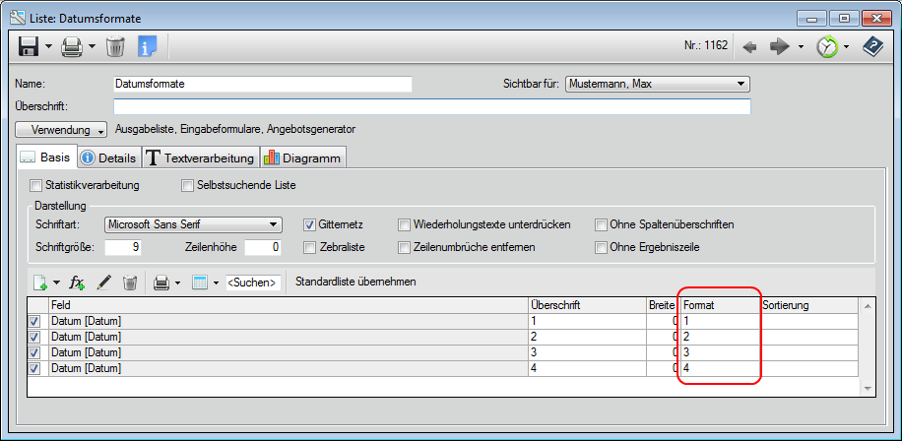Screen dimensions: 902x441
Task: Check Zeilenumbrüche entfernen
Action: 405,248
